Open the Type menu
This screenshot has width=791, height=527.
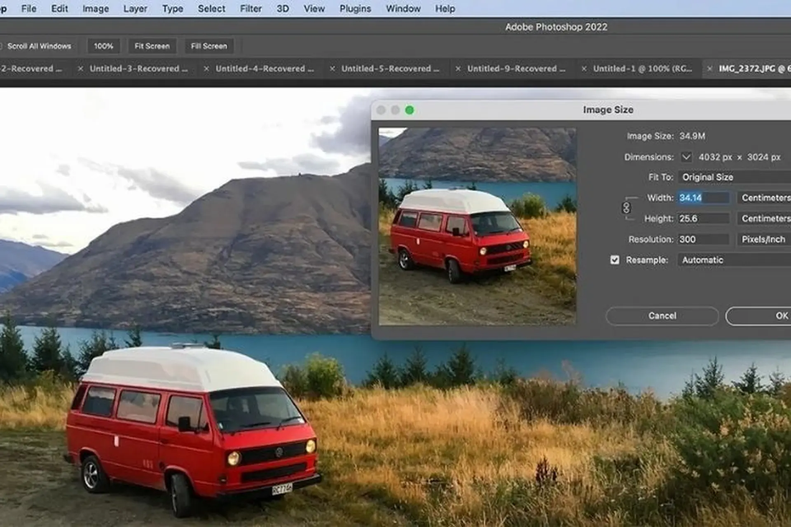(173, 9)
